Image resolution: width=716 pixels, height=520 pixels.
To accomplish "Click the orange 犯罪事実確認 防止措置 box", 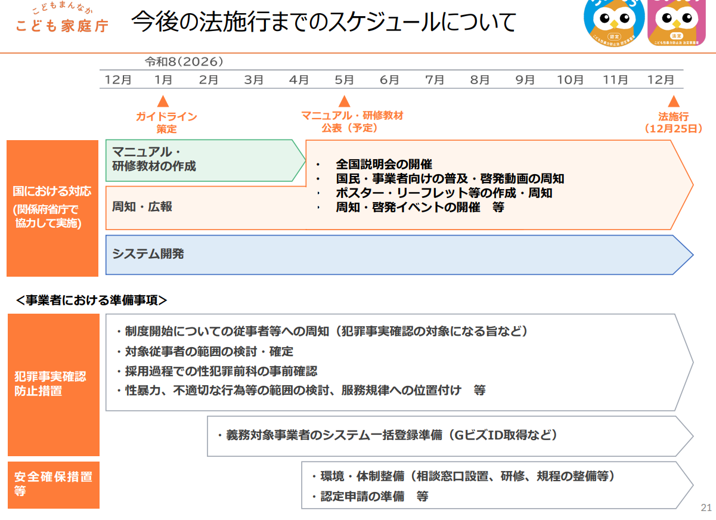I will point(52,385).
